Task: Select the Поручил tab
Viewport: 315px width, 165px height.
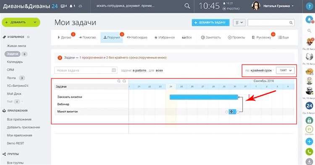Action: (111, 37)
